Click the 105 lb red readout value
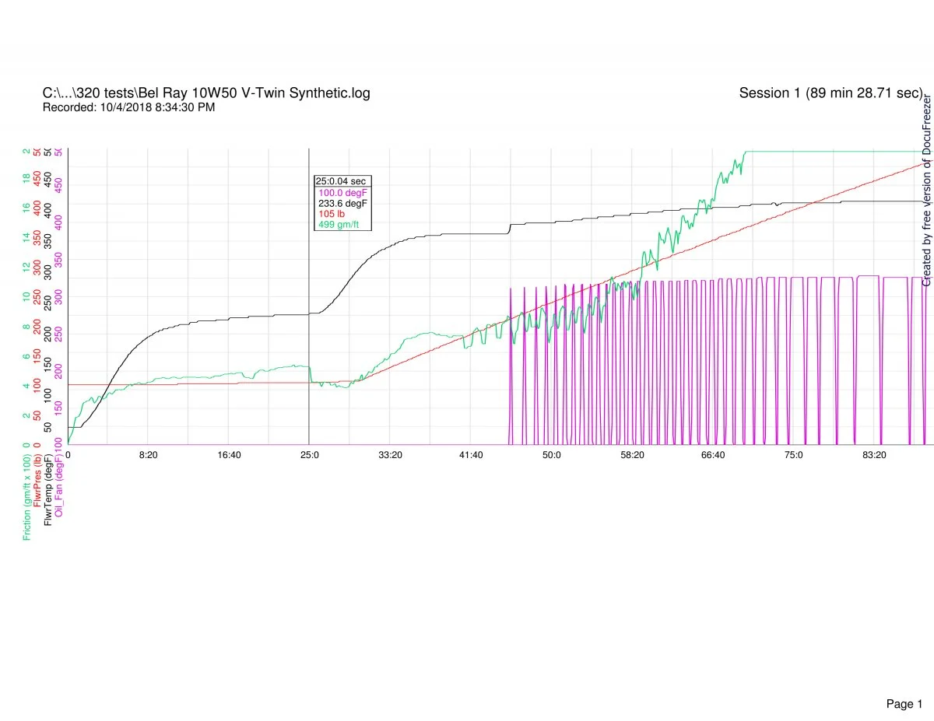This screenshot has width=934, height=721. pos(332,214)
